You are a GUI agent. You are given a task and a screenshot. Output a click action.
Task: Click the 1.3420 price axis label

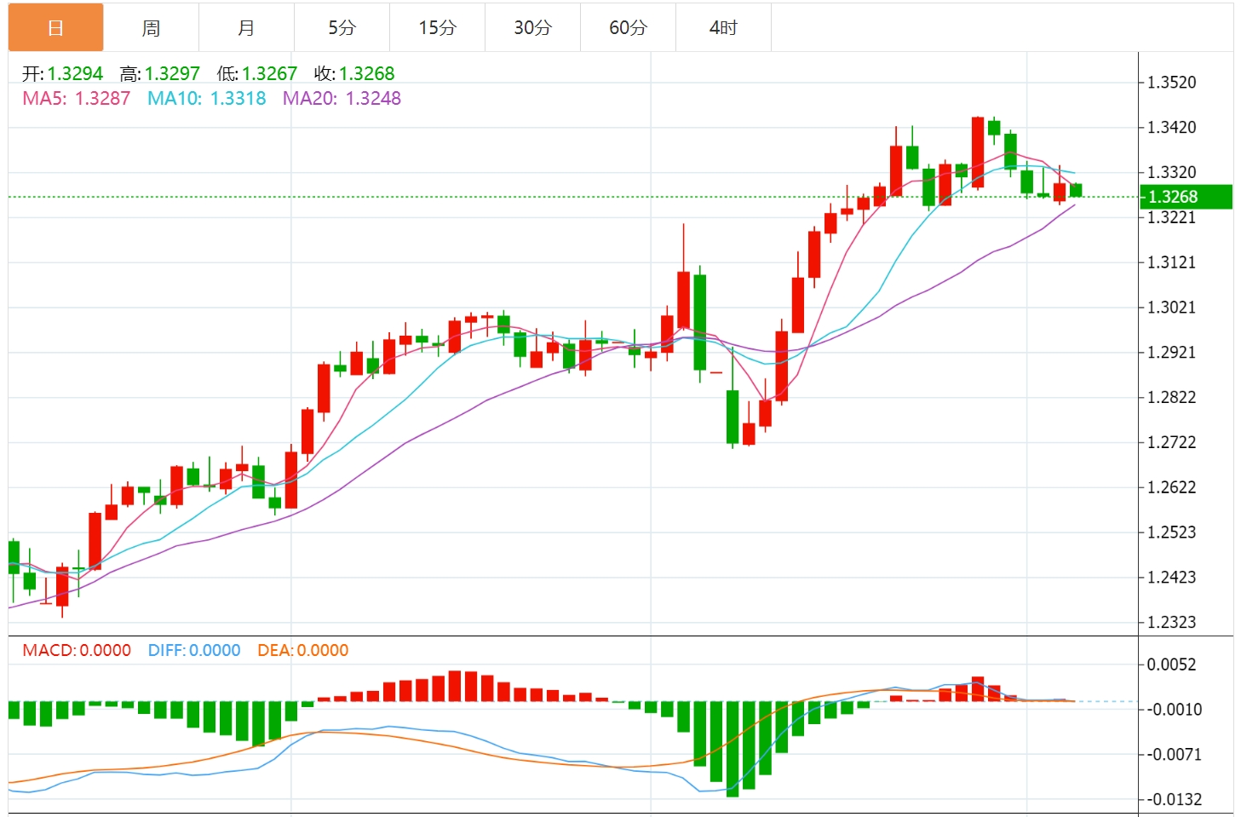[x=1172, y=128]
